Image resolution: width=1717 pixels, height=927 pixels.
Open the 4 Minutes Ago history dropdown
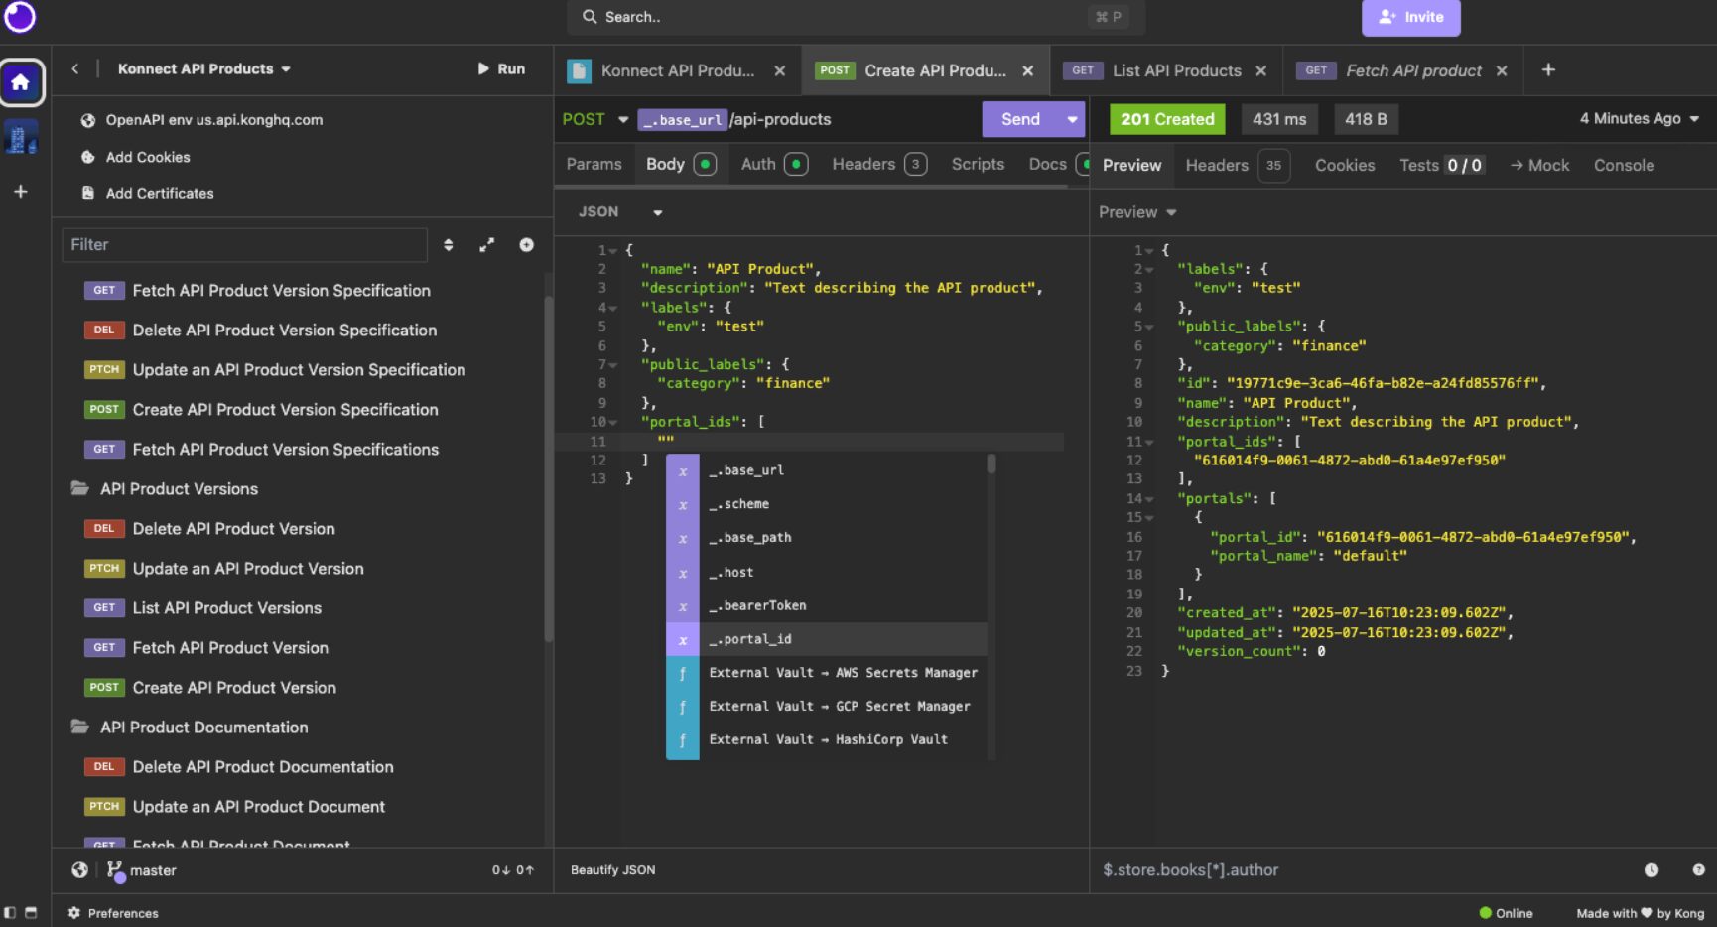[1640, 118]
